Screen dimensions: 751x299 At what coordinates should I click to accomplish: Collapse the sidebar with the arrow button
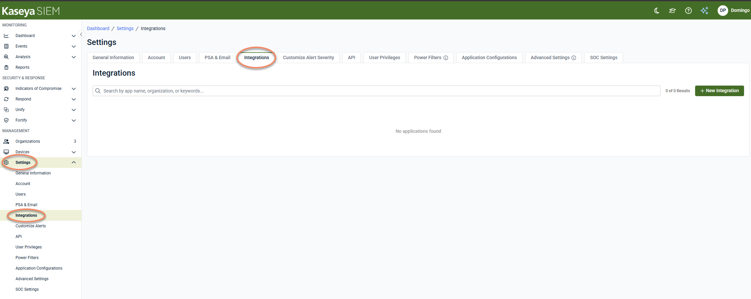[x=81, y=34]
